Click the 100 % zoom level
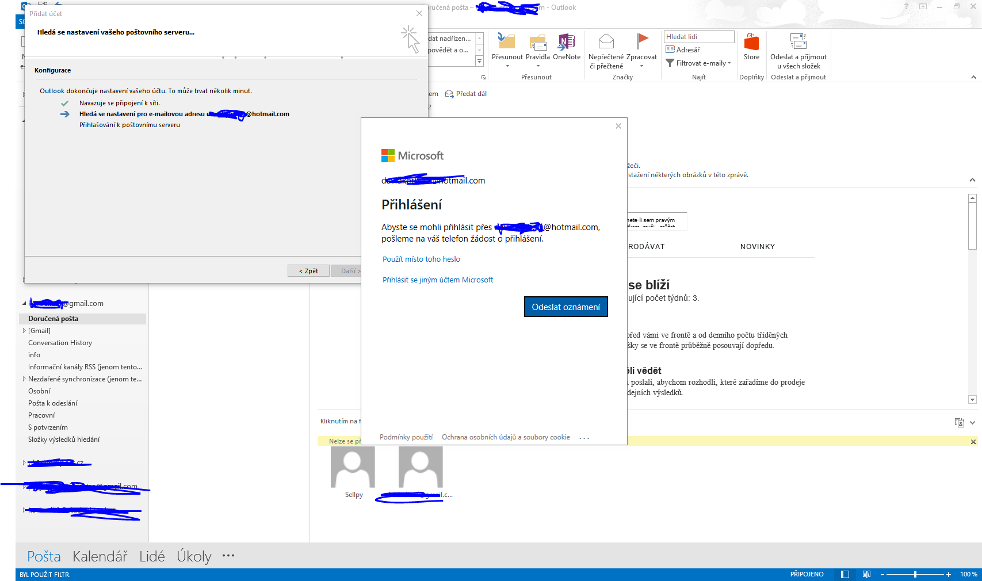The height and width of the screenshot is (581, 982). 969,574
